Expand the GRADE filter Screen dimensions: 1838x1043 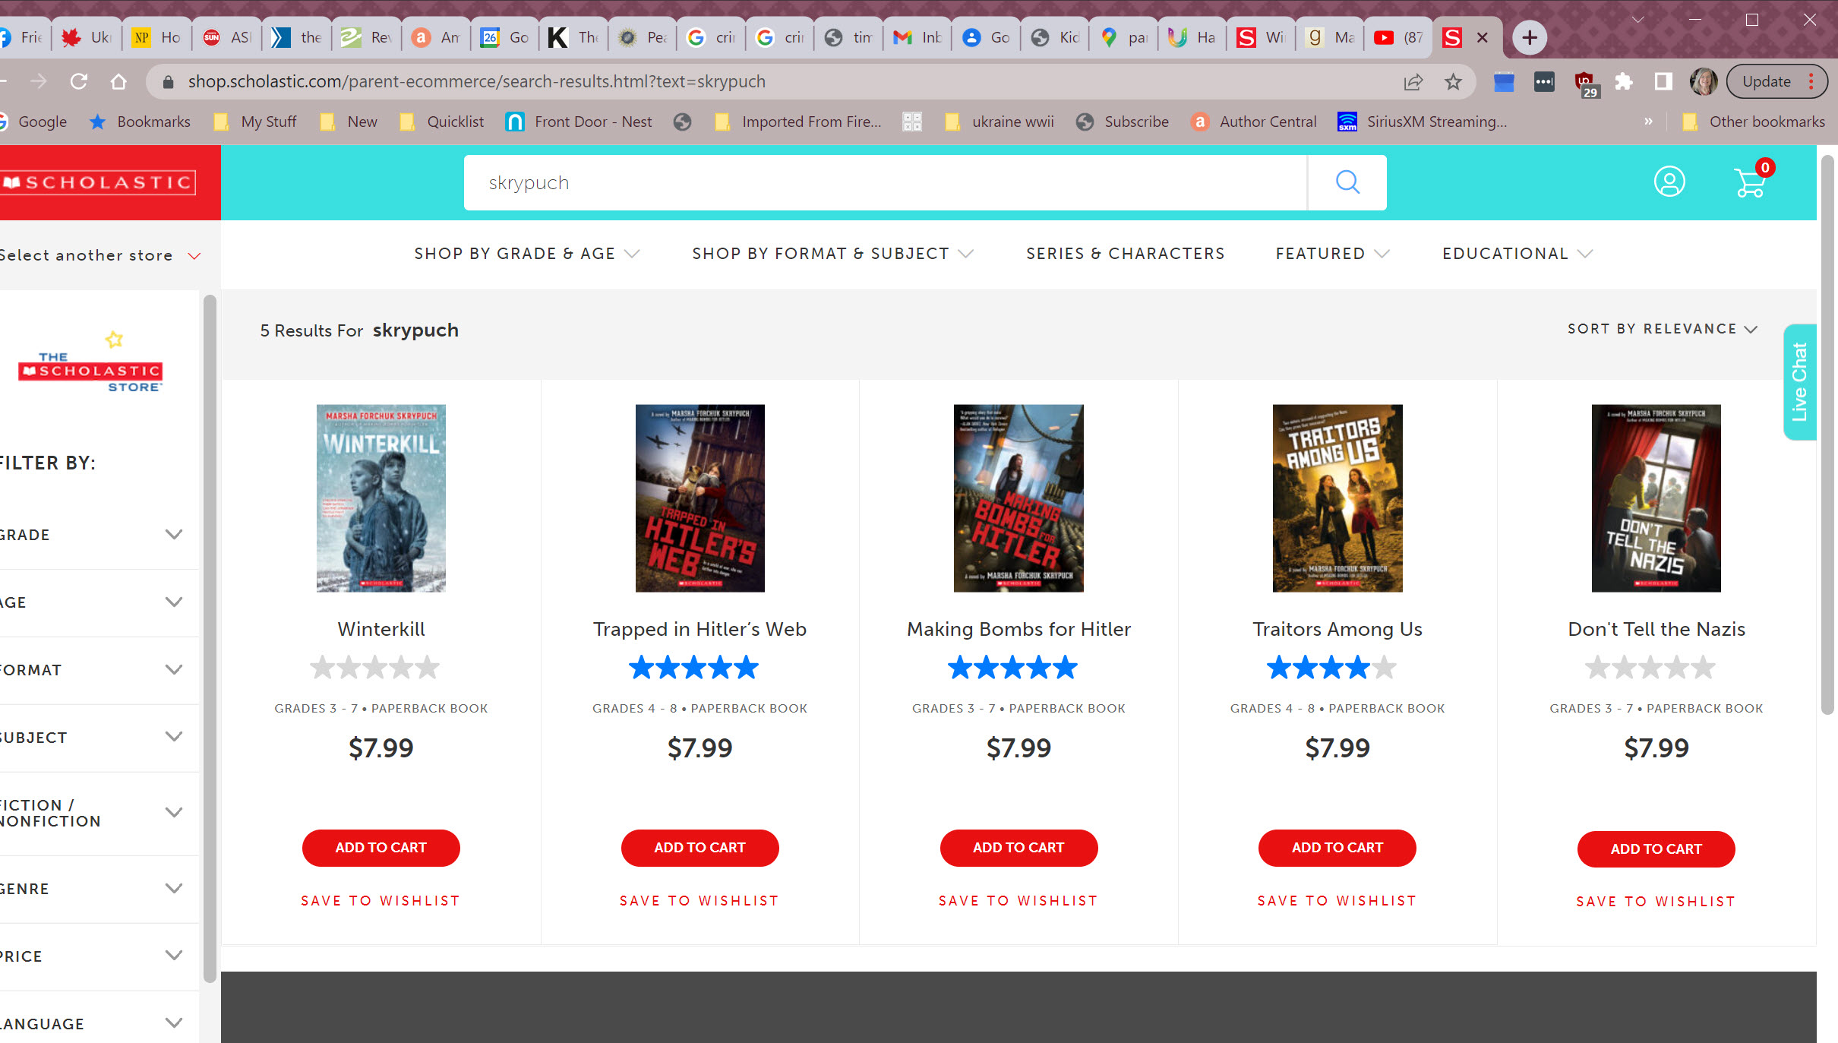tap(174, 535)
